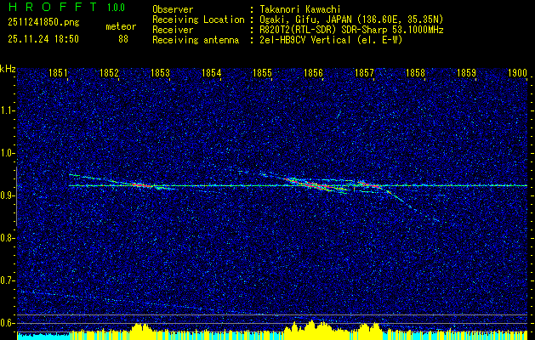Click the cyan level bar at bottom left
Image resolution: width=535 pixels, height=340 pixels.
click(43, 336)
